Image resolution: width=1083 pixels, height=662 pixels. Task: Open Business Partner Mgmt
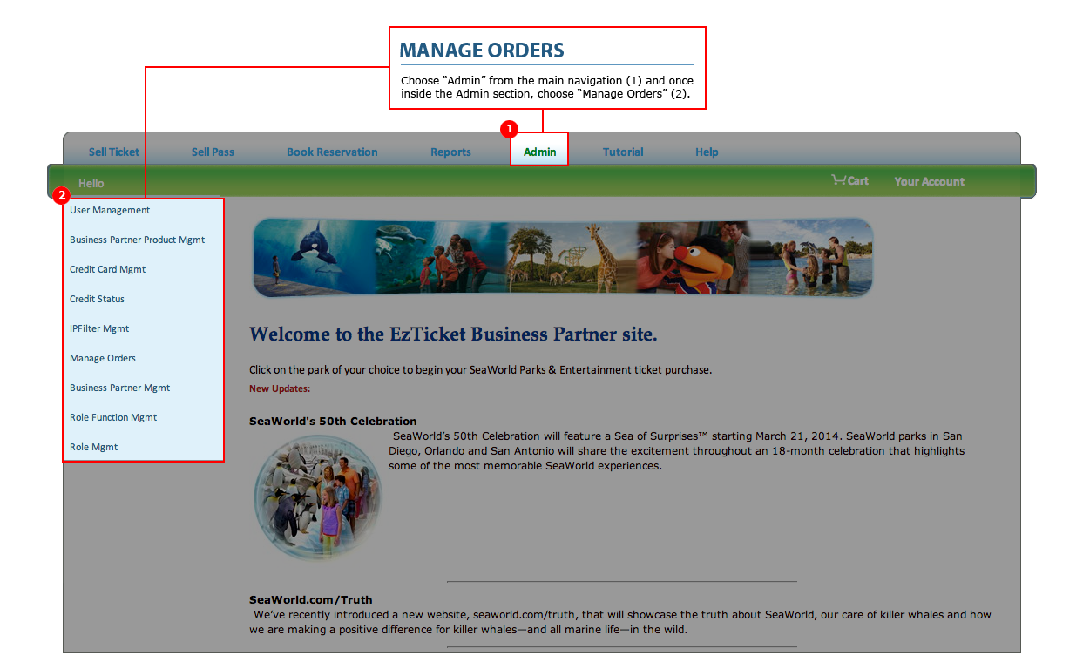coord(120,388)
